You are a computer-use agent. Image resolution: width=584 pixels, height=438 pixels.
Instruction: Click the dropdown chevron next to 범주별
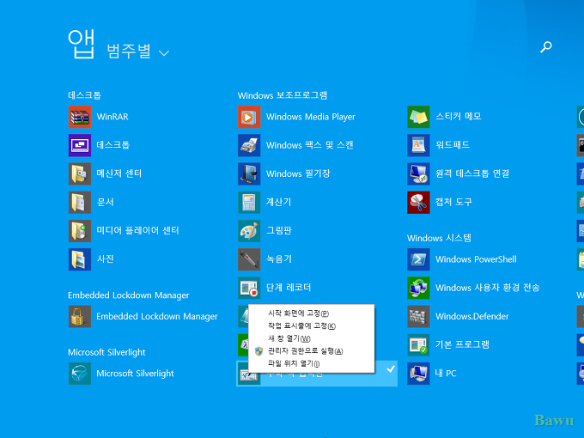164,53
